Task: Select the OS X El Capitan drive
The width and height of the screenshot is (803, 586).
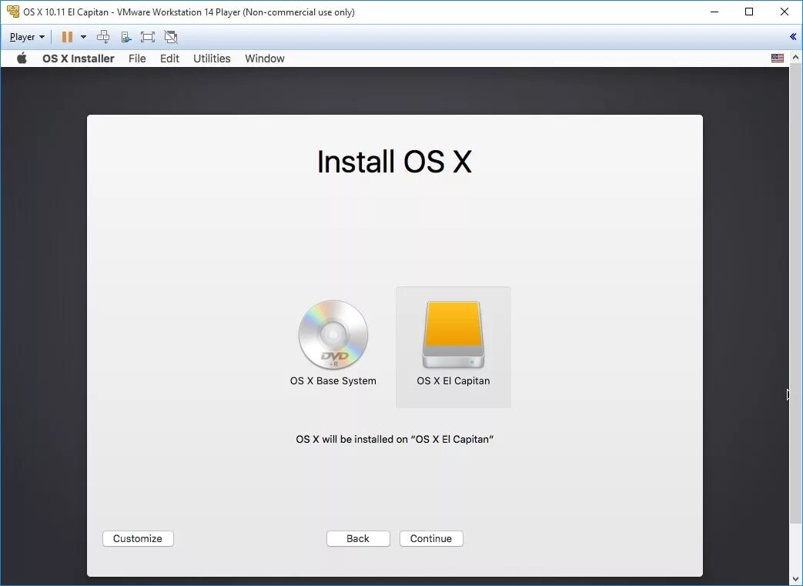Action: [x=453, y=347]
